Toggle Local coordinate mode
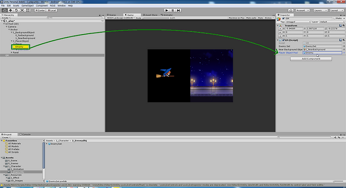The width and height of the screenshot is (346, 188). pos(52,11)
